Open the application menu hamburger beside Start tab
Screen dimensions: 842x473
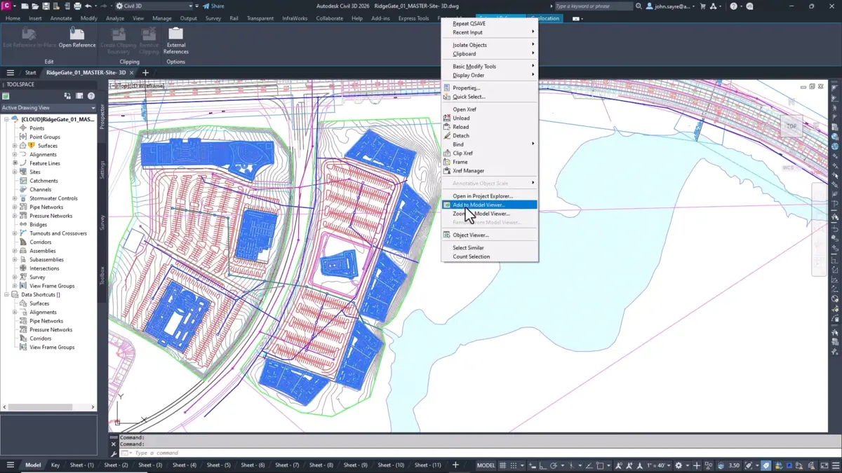click(x=10, y=72)
